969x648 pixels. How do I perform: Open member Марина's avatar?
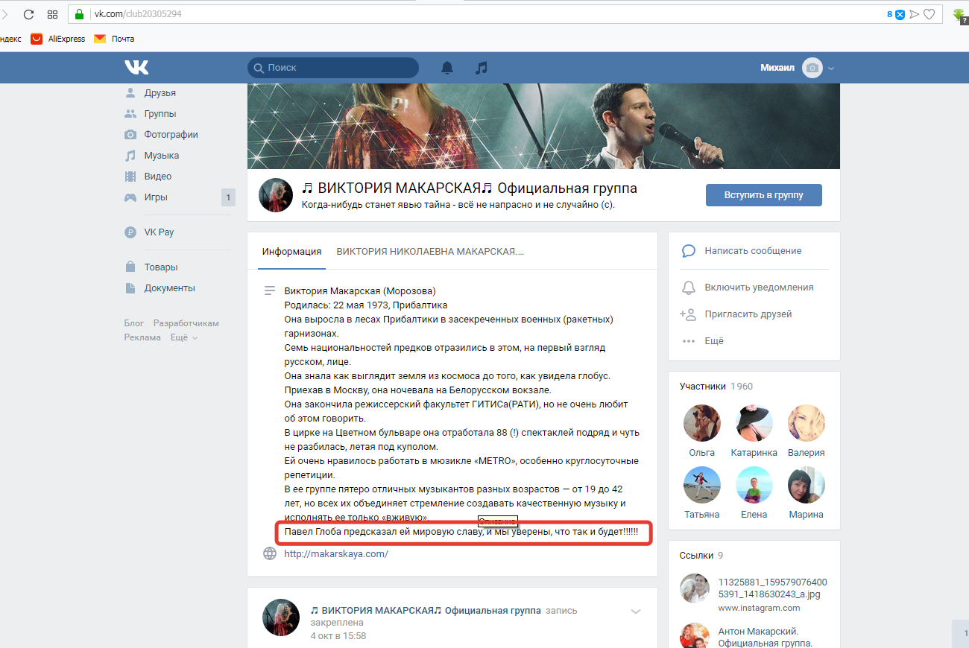click(807, 485)
